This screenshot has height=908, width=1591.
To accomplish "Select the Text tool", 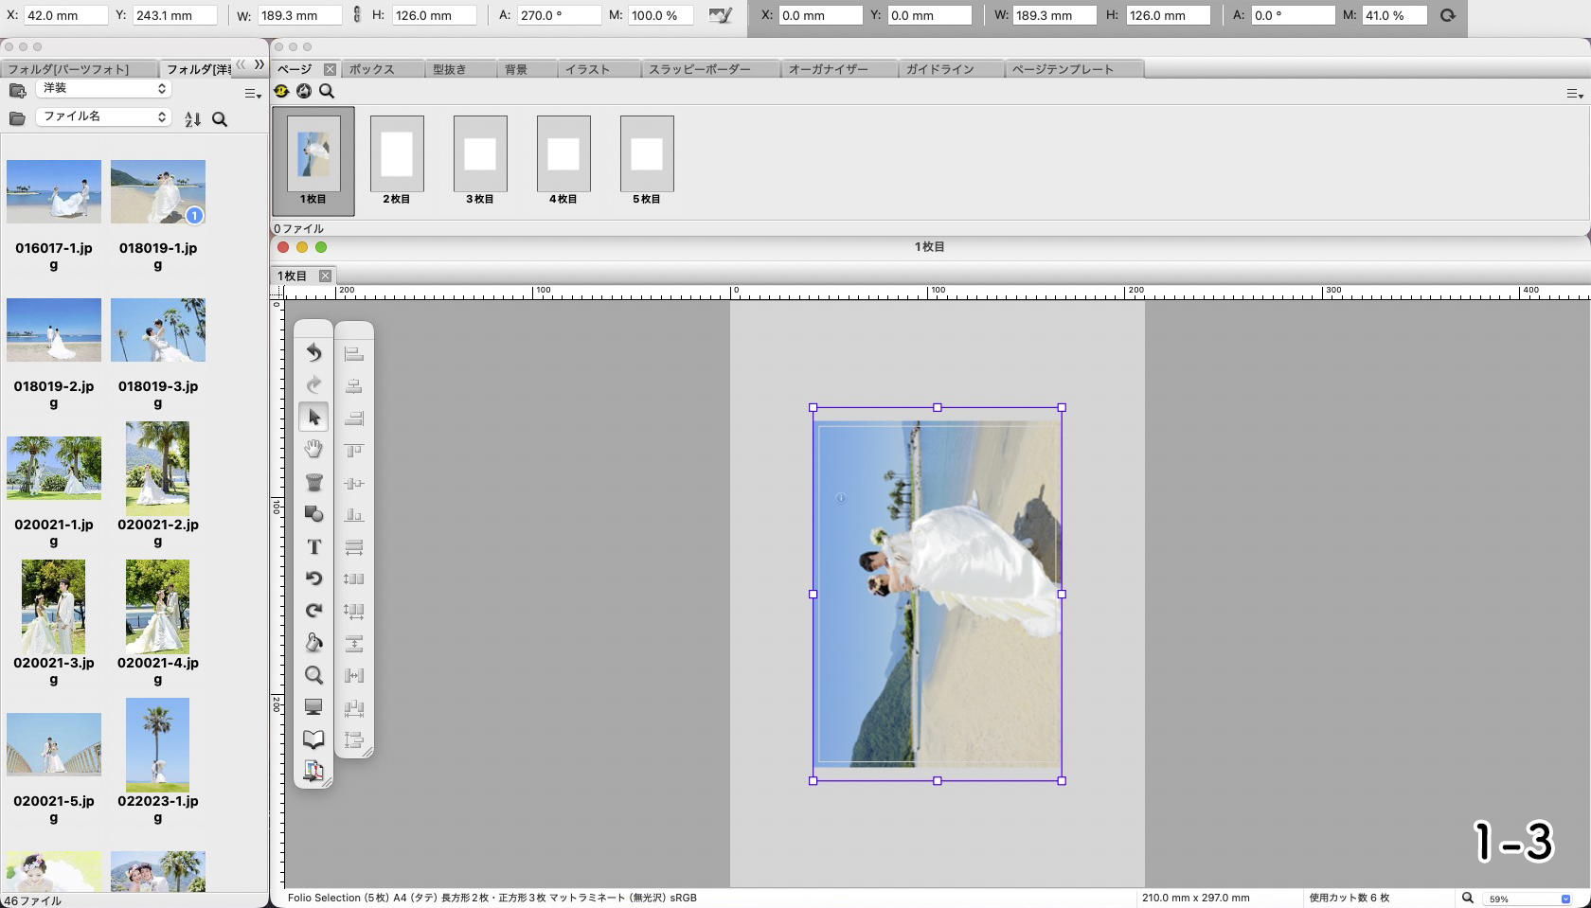I will [x=313, y=546].
